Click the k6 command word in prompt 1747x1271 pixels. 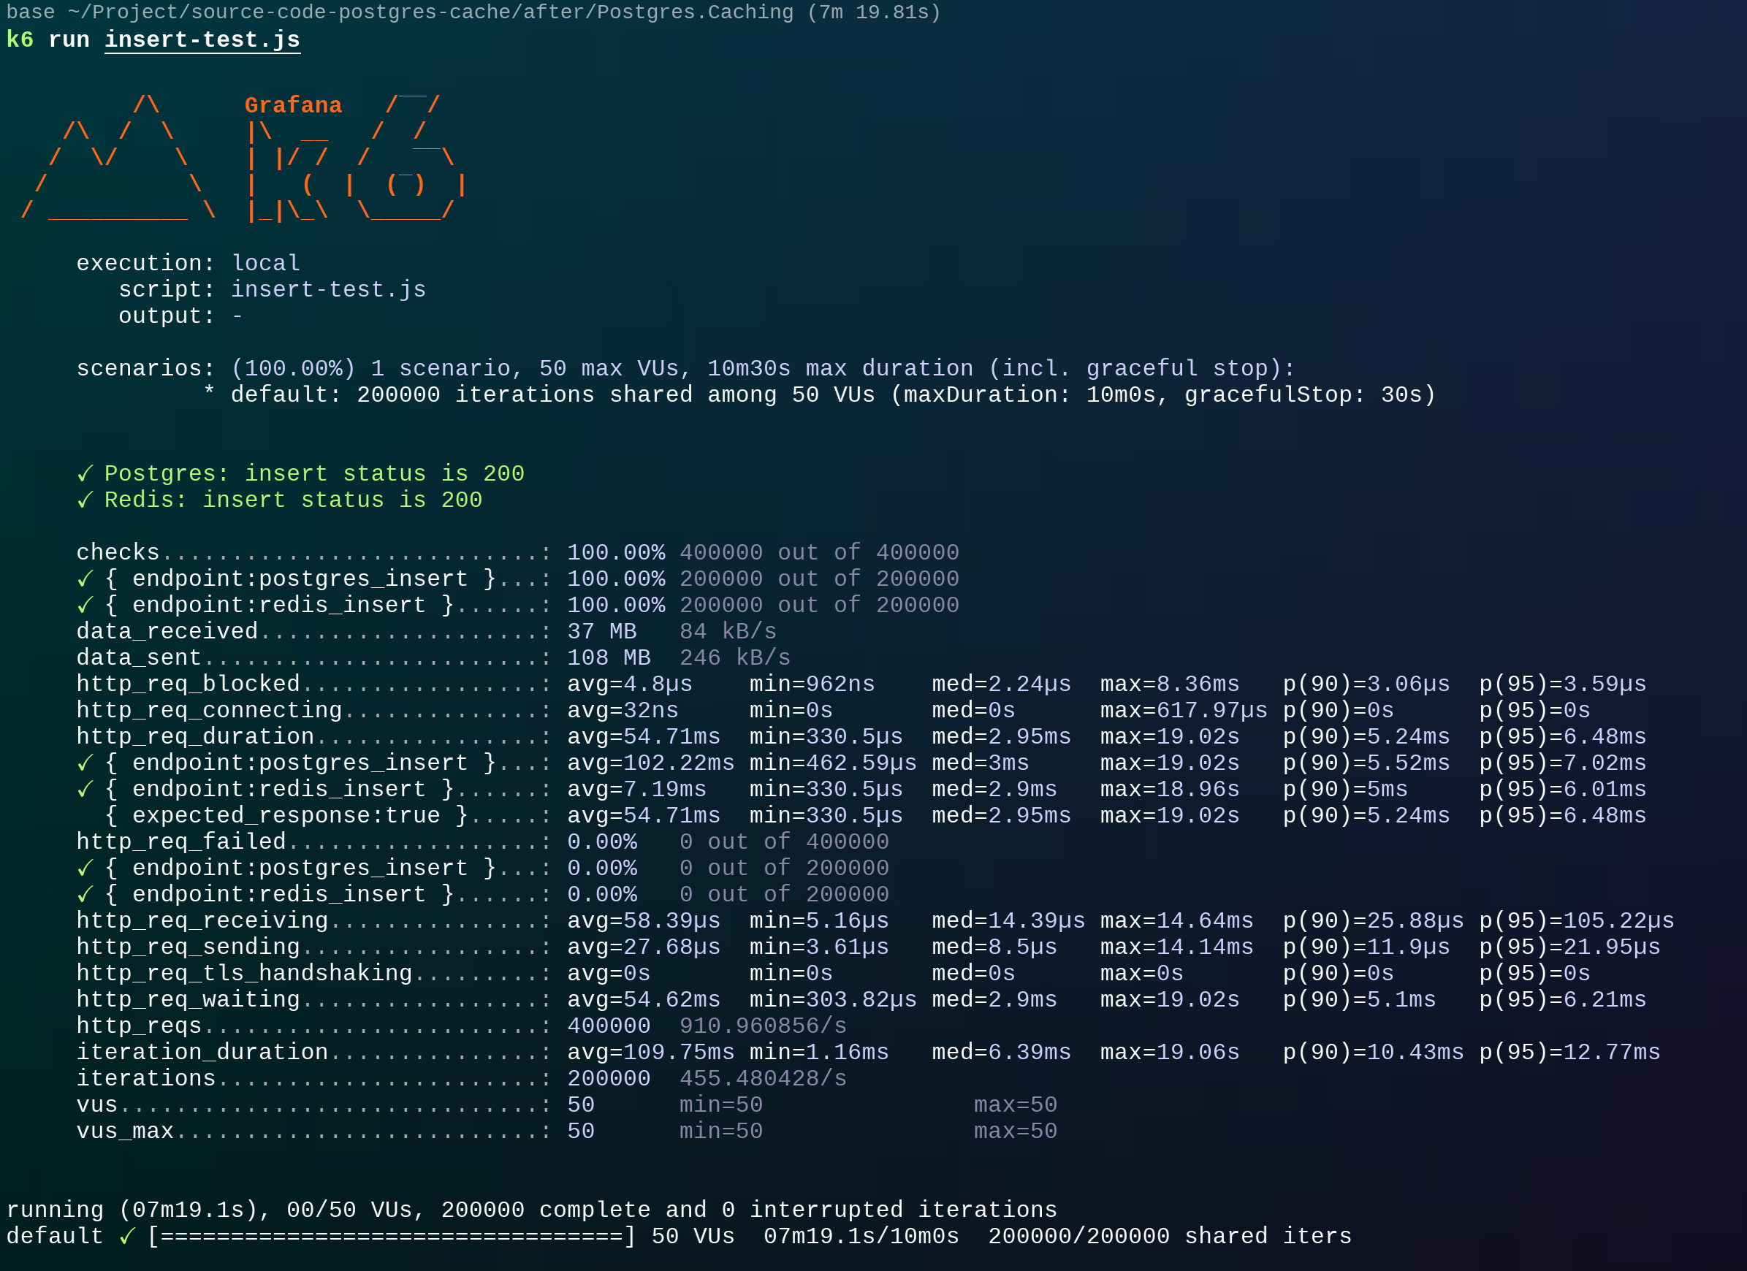coord(19,39)
